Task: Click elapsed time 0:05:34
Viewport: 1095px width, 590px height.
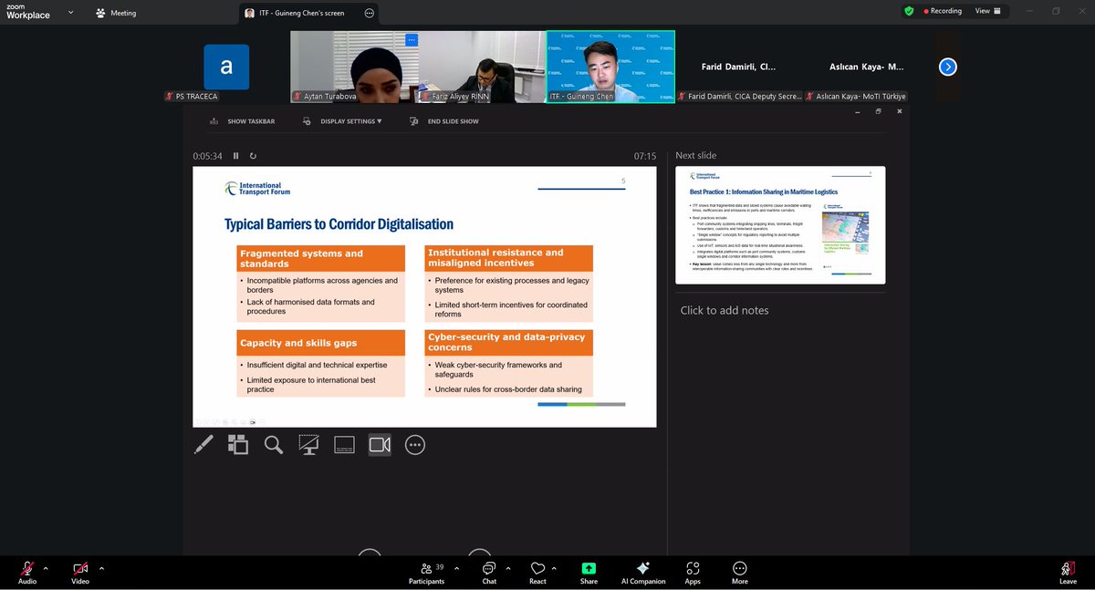Action: 207,156
